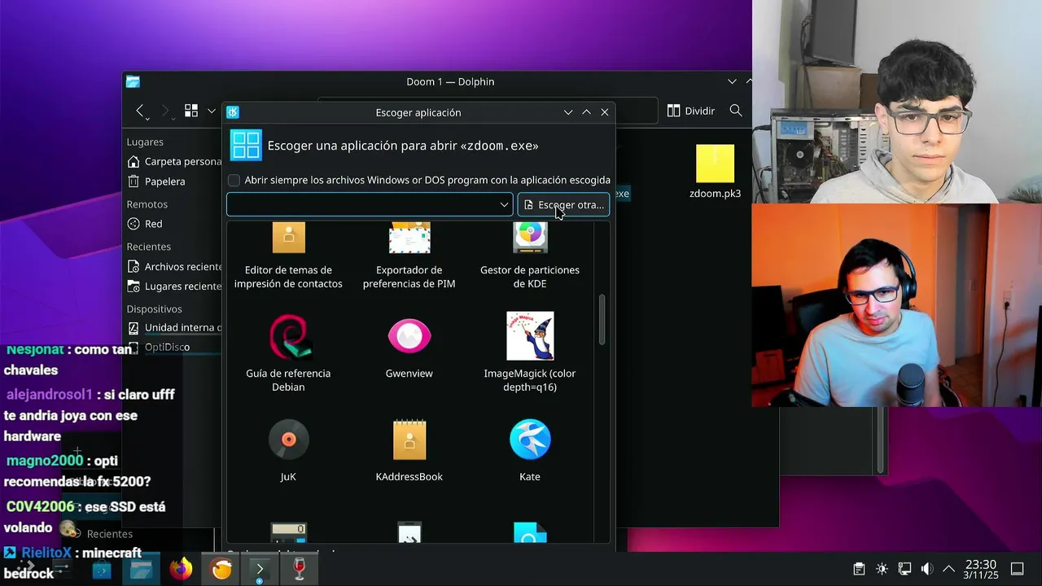Screen dimensions: 1042x586
Task: Select Gestor de particiones de KDE
Action: 529,256
